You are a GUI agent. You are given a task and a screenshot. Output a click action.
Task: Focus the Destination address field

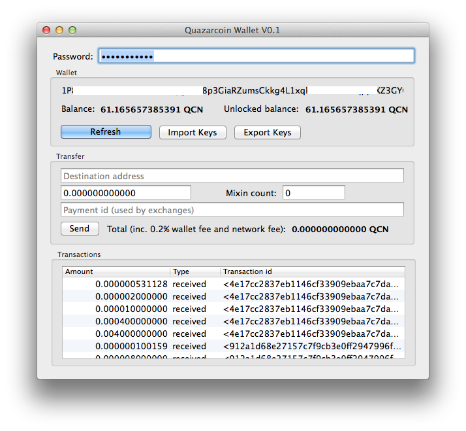[232, 175]
